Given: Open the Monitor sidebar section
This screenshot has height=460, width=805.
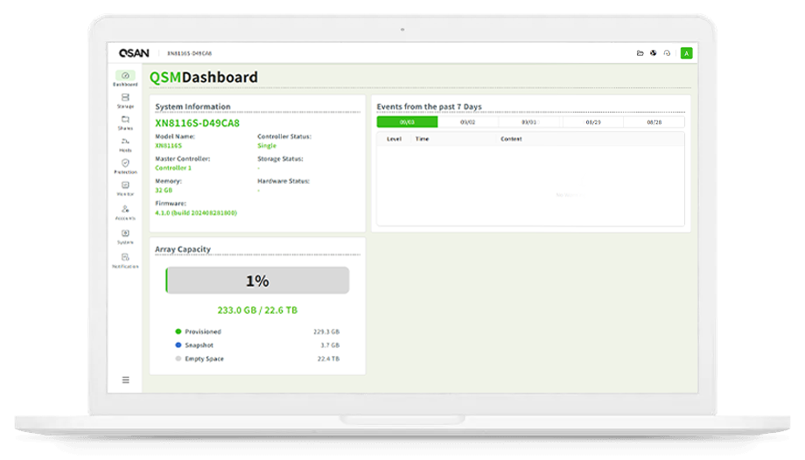Looking at the screenshot, I should click(125, 188).
